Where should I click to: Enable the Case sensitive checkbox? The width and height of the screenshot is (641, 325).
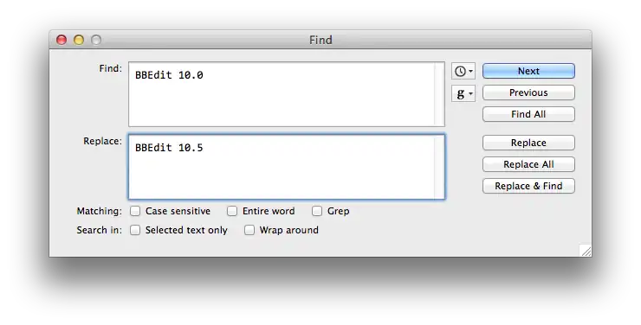(x=135, y=211)
